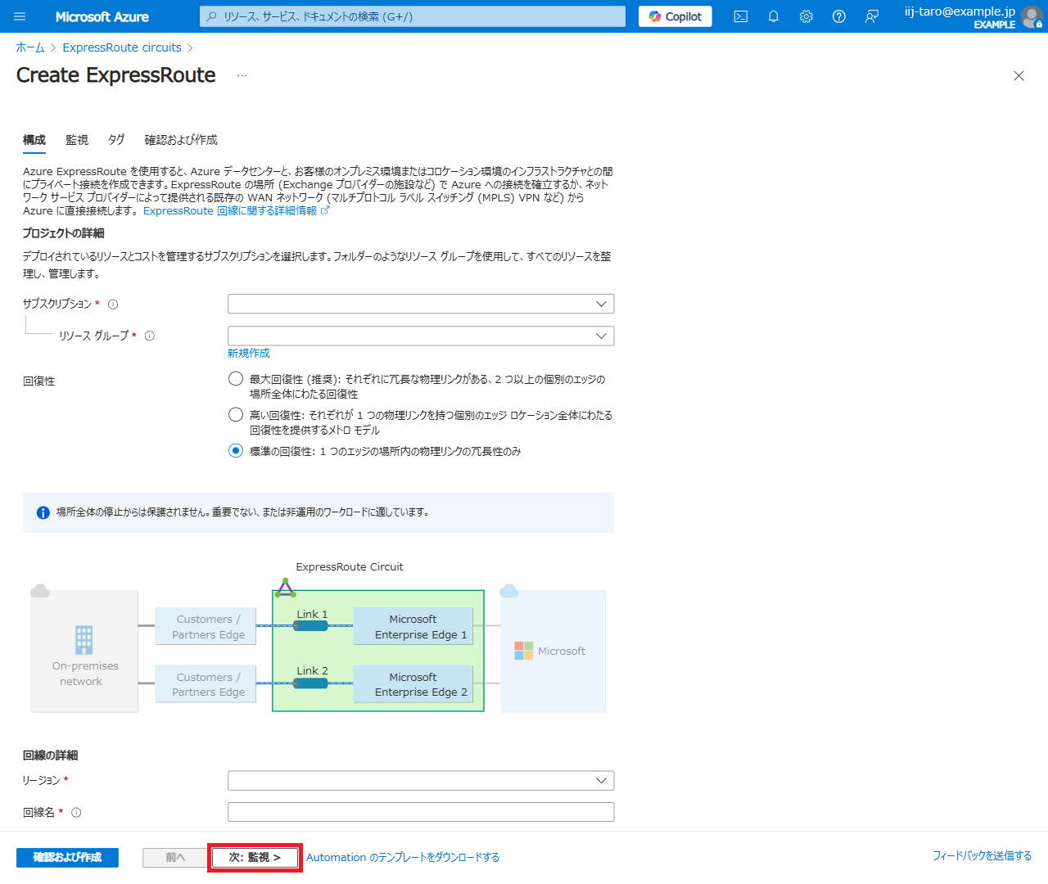Viewport: 1048px width, 884px height.
Task: Open the iij-taro account avatar
Action: click(x=1032, y=16)
